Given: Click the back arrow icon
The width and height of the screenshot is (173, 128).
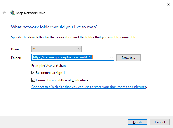Looking at the screenshot, I should [4, 13].
